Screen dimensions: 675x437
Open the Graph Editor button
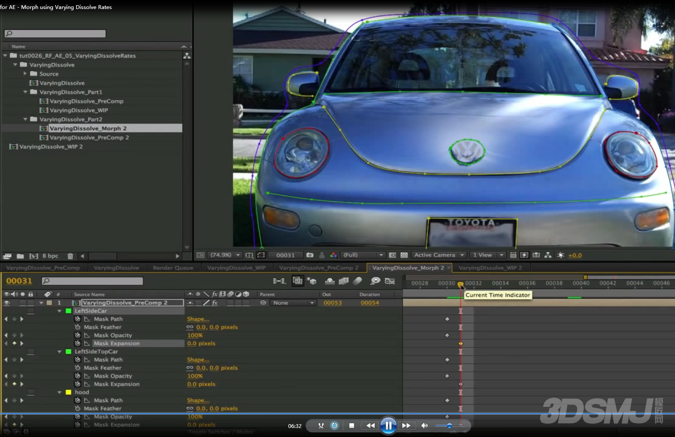390,281
